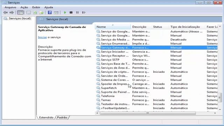Select the Serviços Base de T... row
The width and height of the screenshot is (224, 126).
157,64
